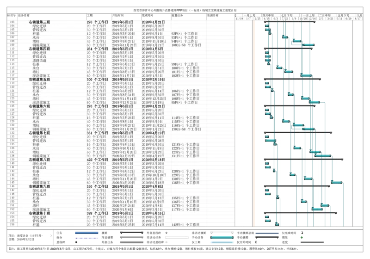Click the 任务 bar sample in legend
The width and height of the screenshot is (370, 259).
click(86, 233)
